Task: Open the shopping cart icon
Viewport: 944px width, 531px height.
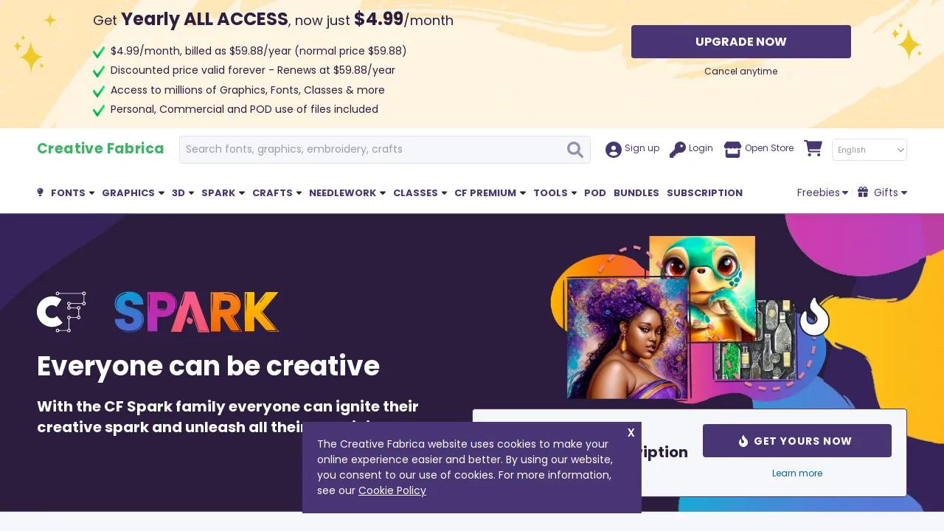Action: (x=813, y=148)
